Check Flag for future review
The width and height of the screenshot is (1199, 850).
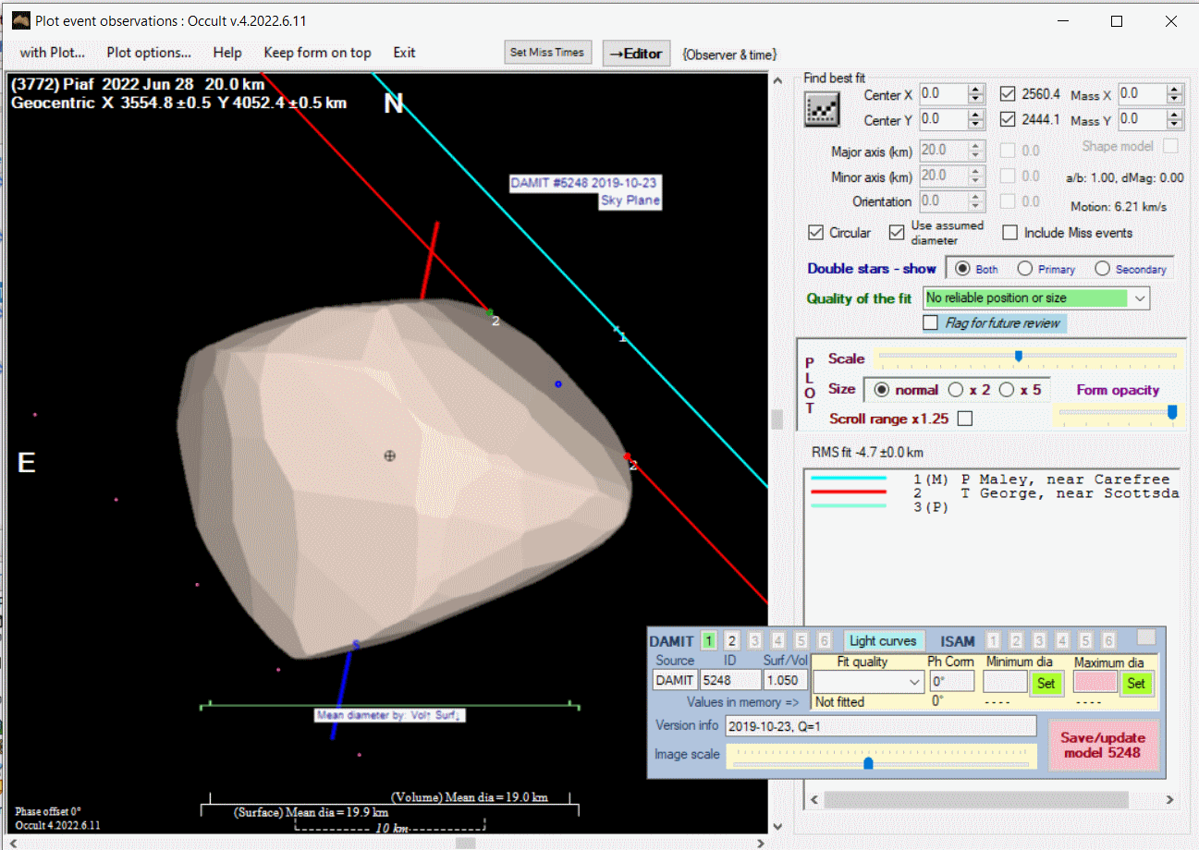point(931,323)
